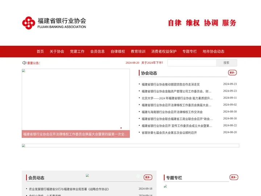Open 2024-09-02 news 法律维权工作委员会换届大会
This screenshot has width=261, height=196.
(177, 105)
